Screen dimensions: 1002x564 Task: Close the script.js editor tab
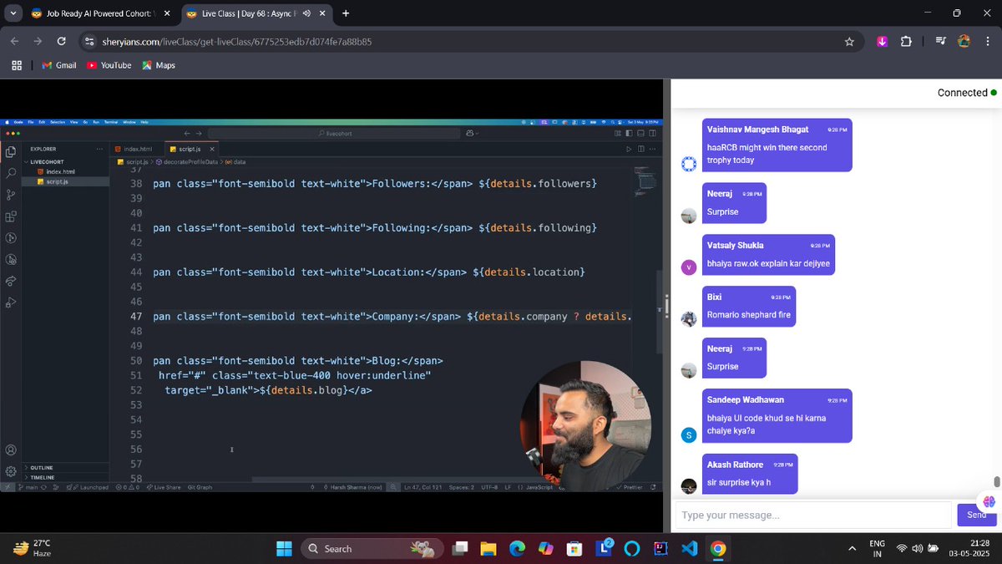click(212, 149)
